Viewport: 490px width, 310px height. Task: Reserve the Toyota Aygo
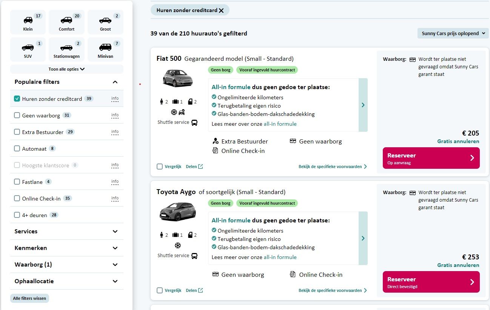(431, 282)
